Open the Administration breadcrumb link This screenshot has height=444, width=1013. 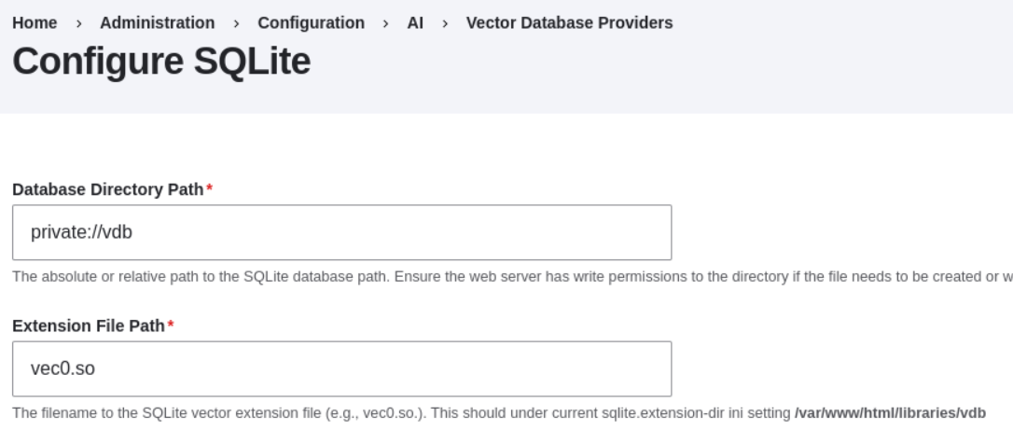click(157, 22)
